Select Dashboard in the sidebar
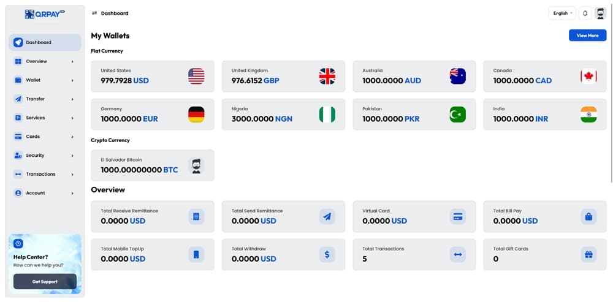The width and height of the screenshot is (613, 302). pyautogui.click(x=45, y=42)
